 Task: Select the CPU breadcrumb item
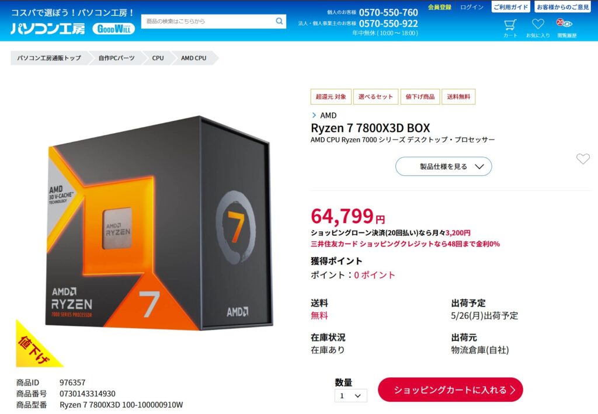click(x=158, y=58)
